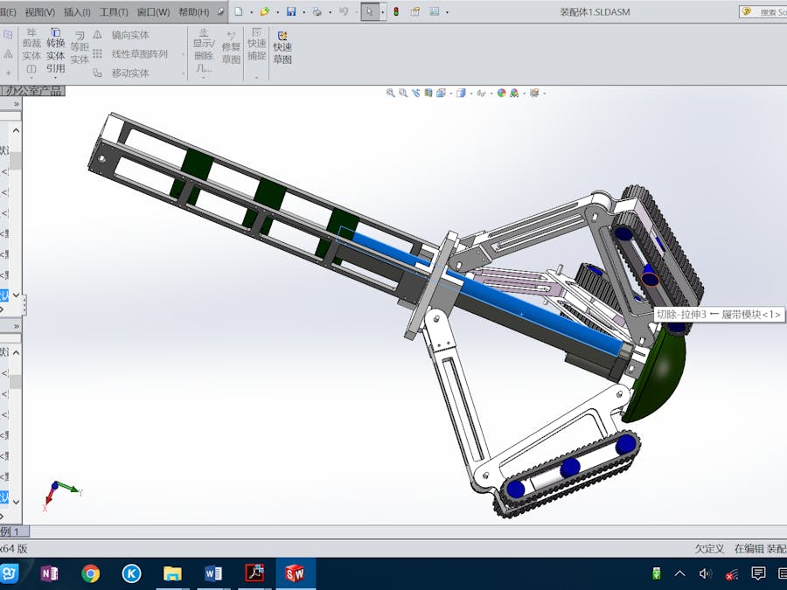Click the Convert Entities (转换实体引用) tool

55,50
